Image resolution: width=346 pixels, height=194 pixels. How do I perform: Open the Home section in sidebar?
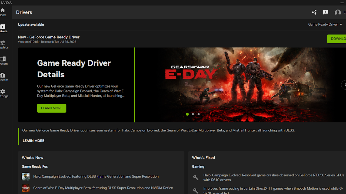click(3, 12)
